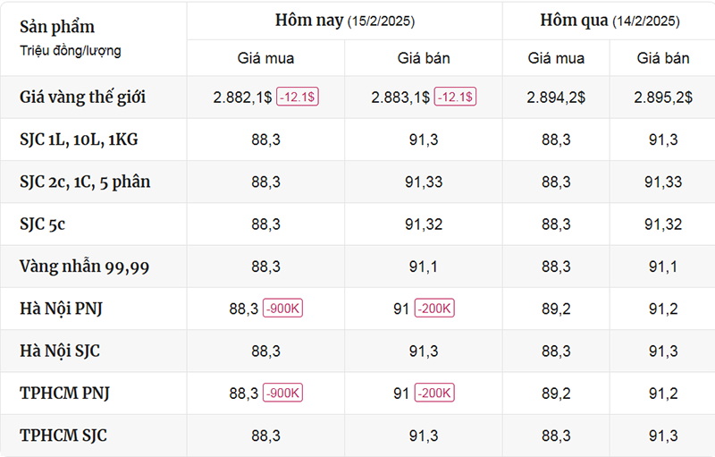Select the SJC 5c row label
This screenshot has height=457, width=715.
[x=42, y=224]
